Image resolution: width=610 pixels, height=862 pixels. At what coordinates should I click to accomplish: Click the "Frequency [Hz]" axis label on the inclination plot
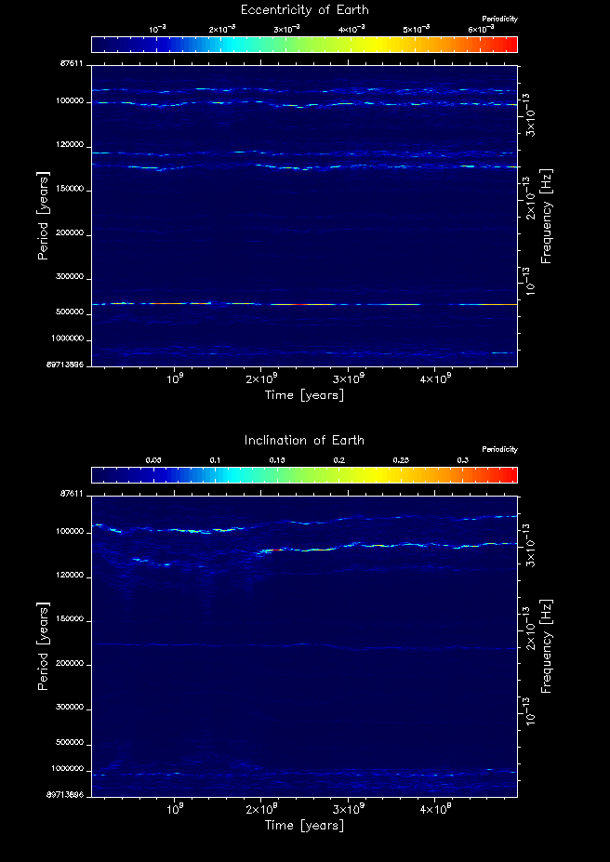click(x=547, y=644)
